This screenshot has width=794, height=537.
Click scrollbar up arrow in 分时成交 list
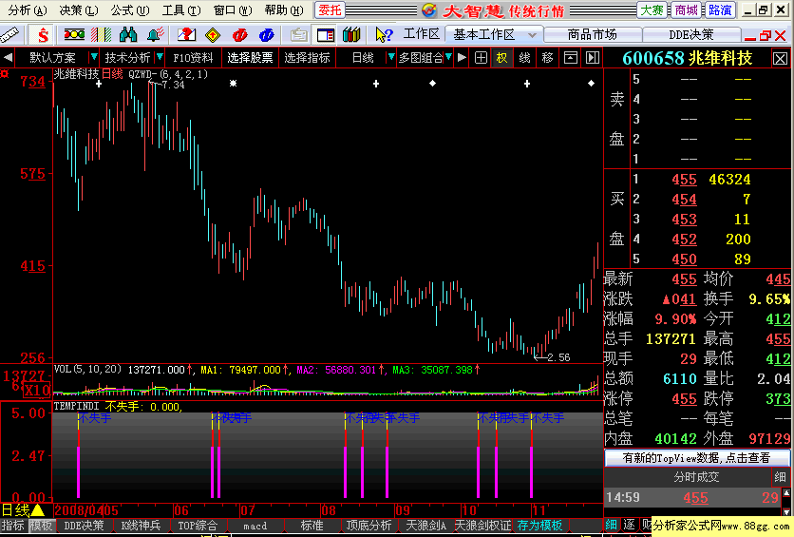(786, 492)
